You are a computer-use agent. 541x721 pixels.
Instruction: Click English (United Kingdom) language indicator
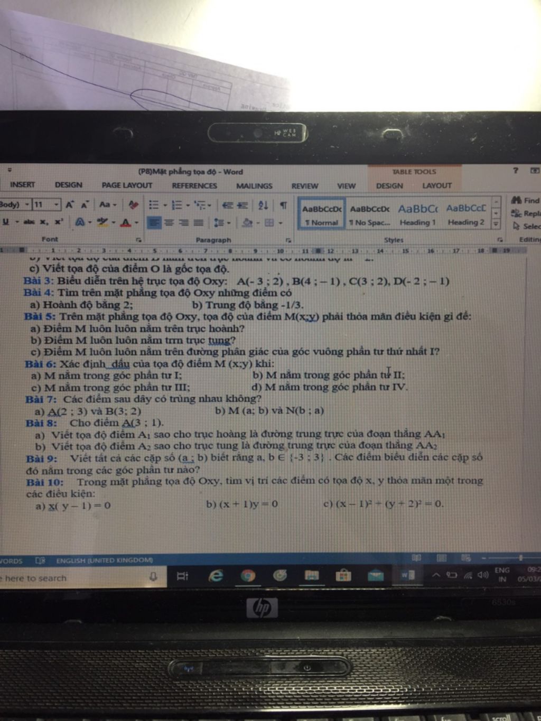pyautogui.click(x=105, y=560)
